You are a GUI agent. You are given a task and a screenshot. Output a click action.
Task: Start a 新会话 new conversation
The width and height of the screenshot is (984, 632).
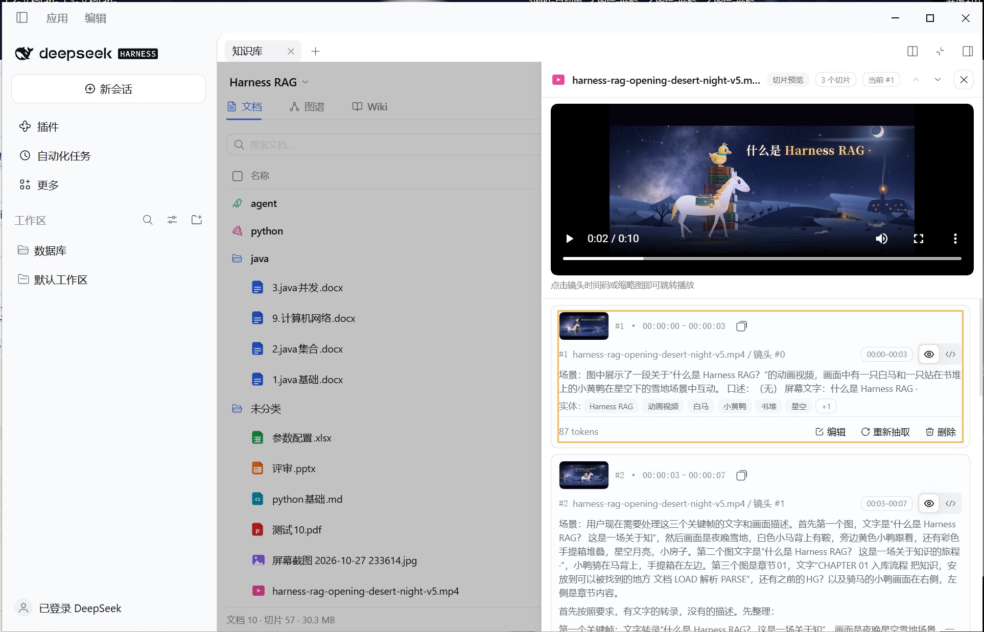point(108,89)
